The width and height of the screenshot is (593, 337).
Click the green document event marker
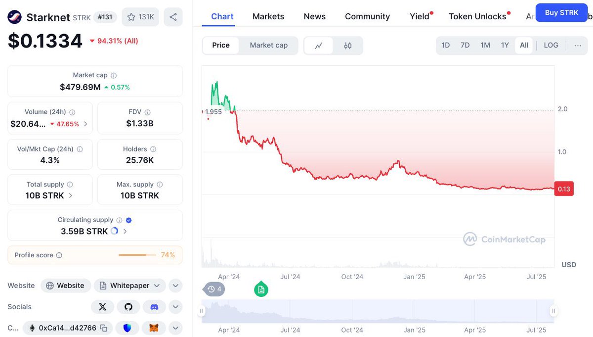click(261, 289)
